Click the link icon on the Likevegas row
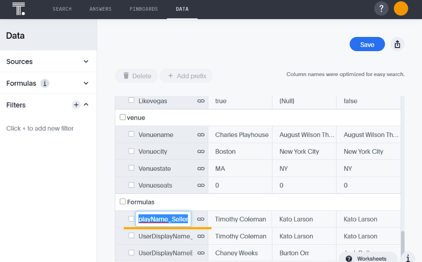Screen dimensions: 422x262 coord(201,100)
